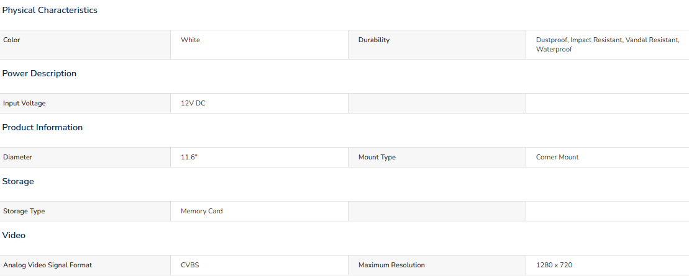The height and width of the screenshot is (276, 689).
Task: Select the Corner Mount value
Action: click(557, 157)
